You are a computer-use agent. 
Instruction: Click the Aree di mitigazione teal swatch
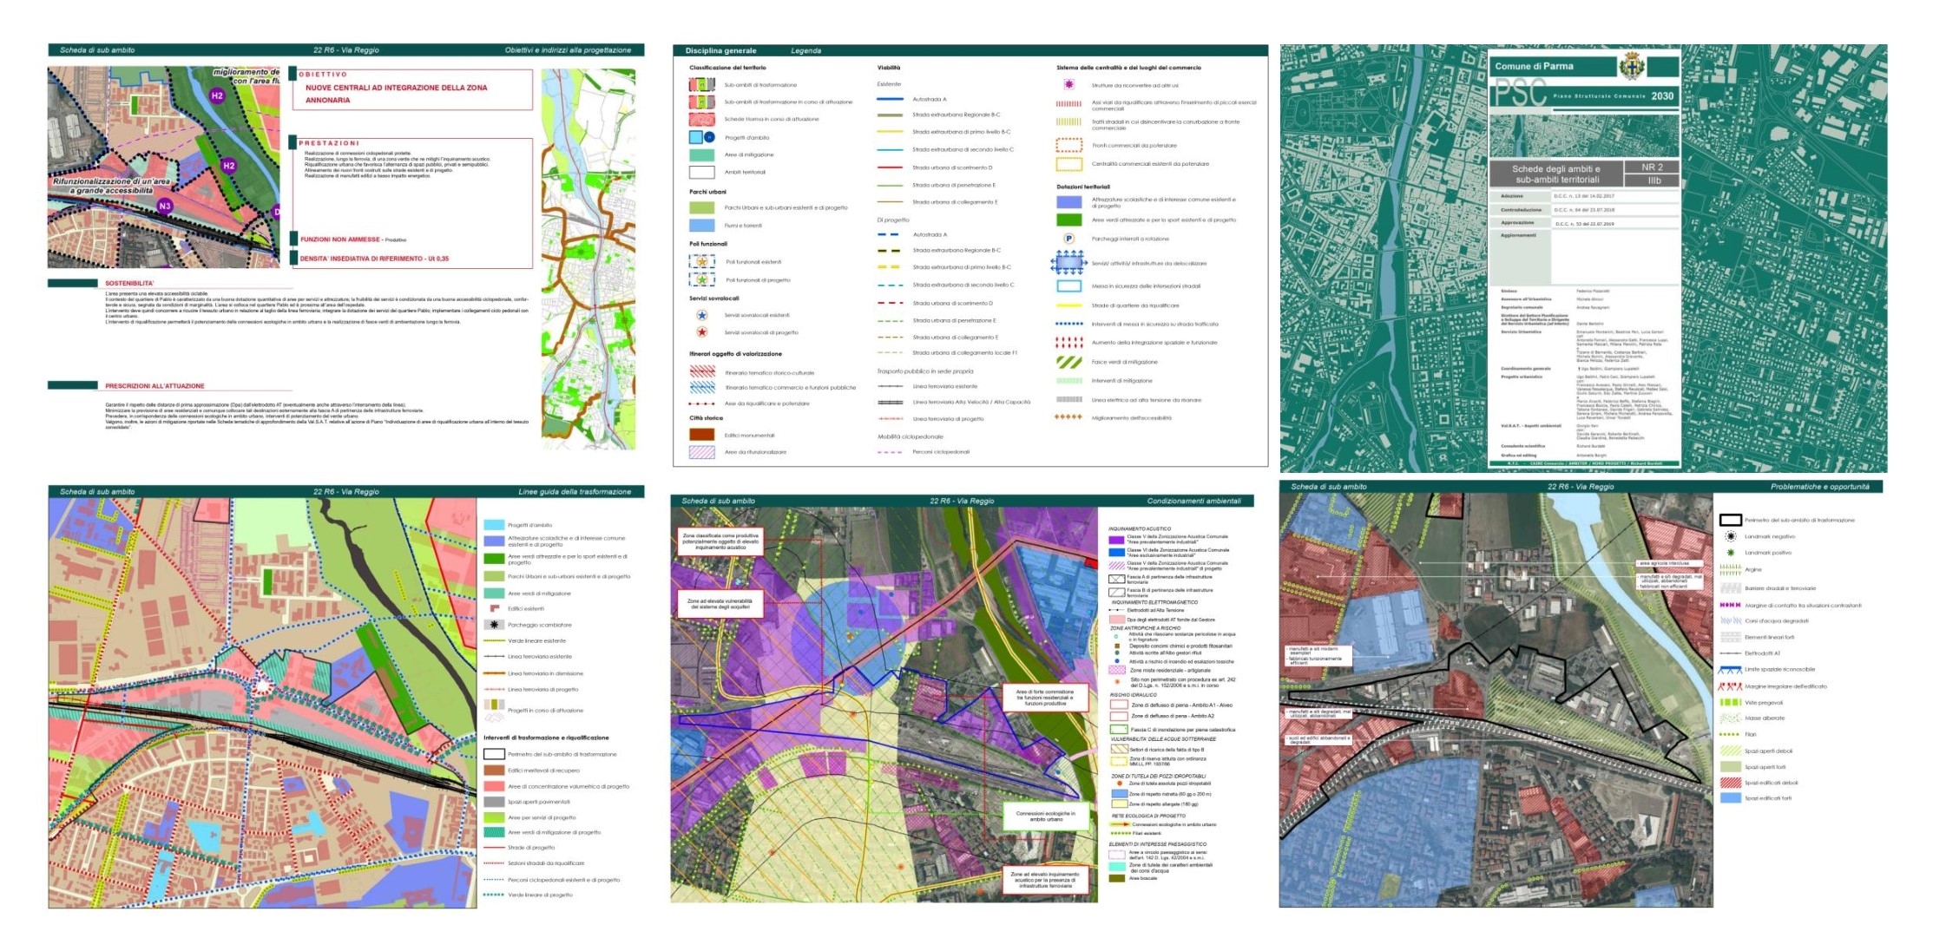(701, 154)
